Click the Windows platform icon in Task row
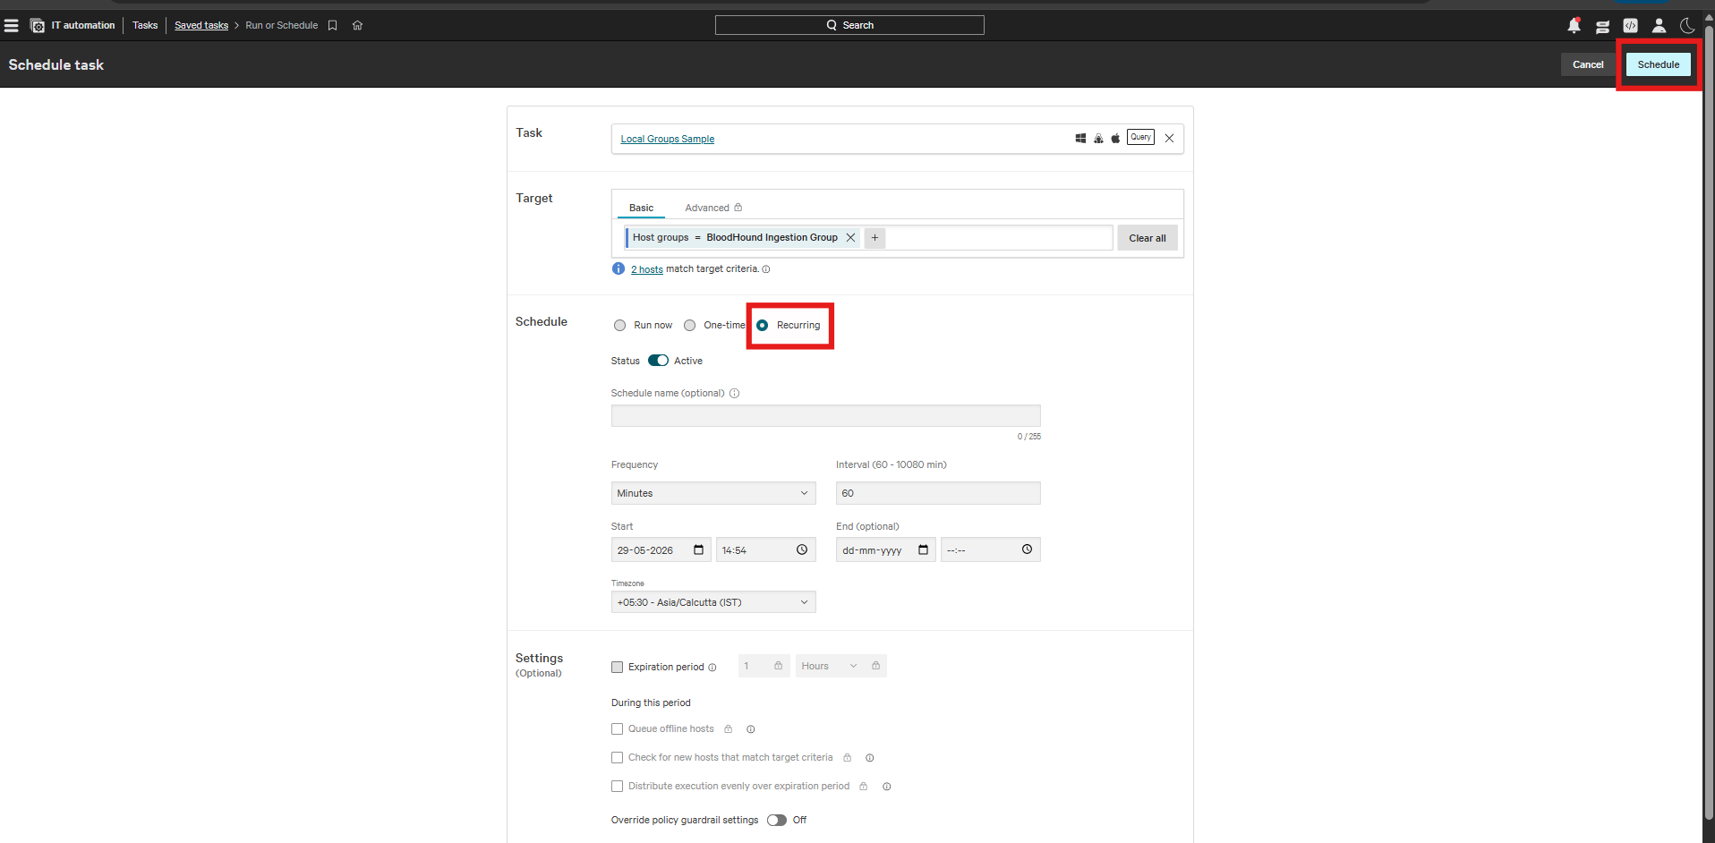The image size is (1715, 843). point(1080,138)
